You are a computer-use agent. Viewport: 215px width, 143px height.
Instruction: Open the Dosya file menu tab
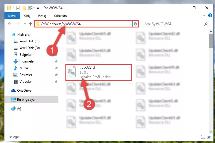tap(12, 16)
